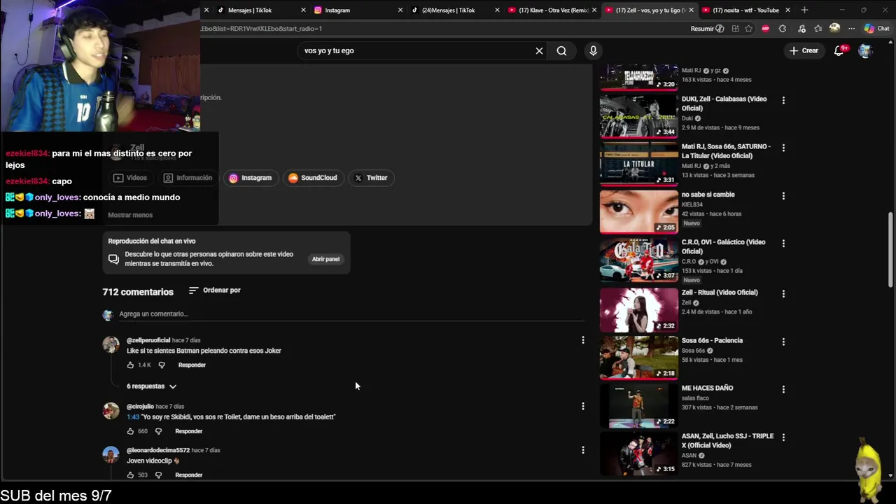This screenshot has height=504, width=896.
Task: Reply to the @leonardodecima5572 comment
Action: pos(188,475)
